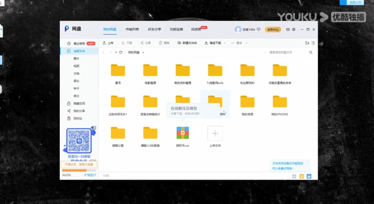
Task: Click the storage capacity progress bar
Action: 79,171
